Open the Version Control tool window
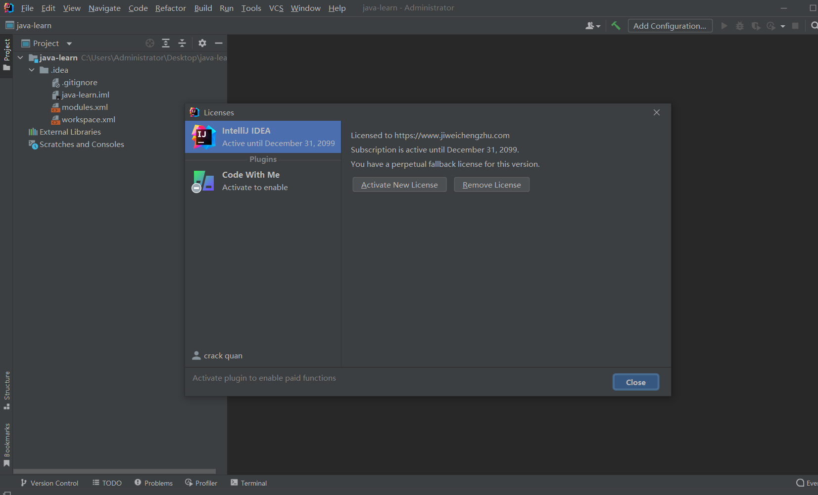 [x=49, y=483]
